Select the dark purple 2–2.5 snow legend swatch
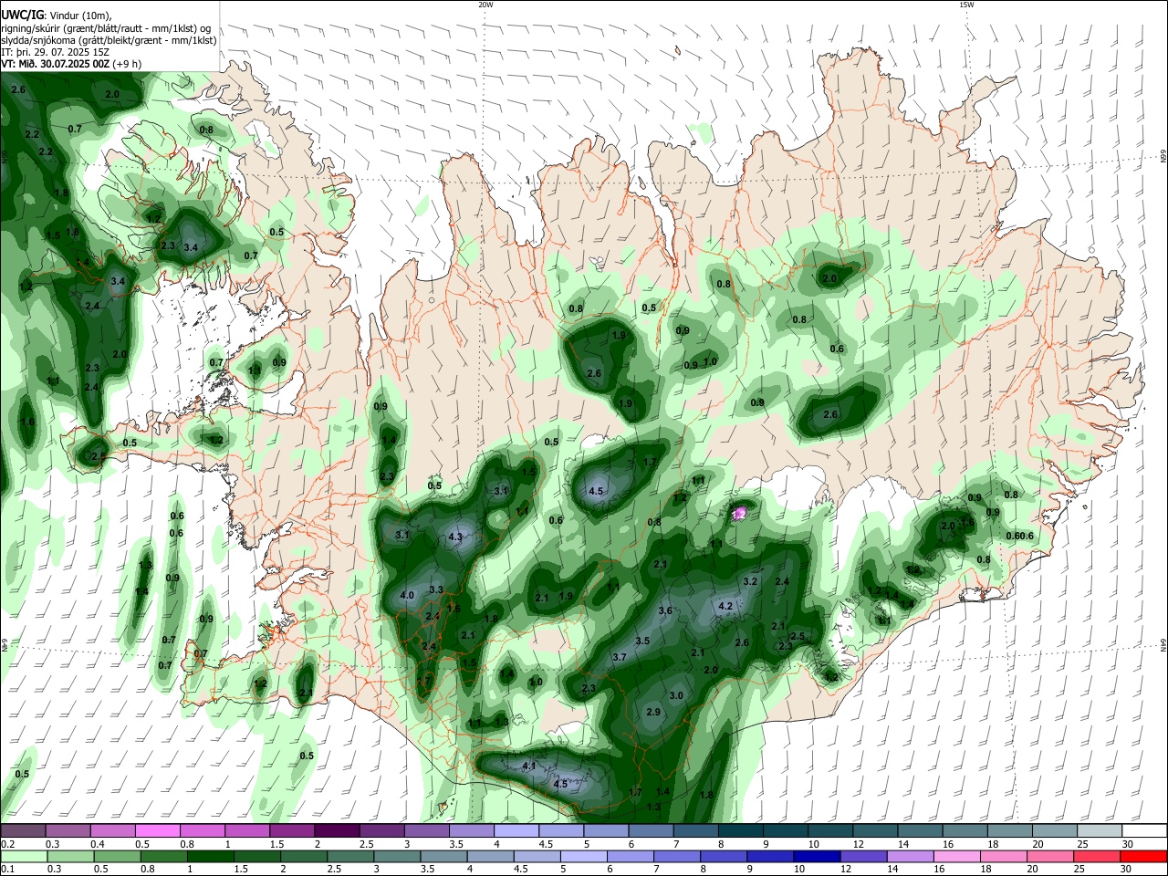This screenshot has height=876, width=1168. [x=337, y=830]
